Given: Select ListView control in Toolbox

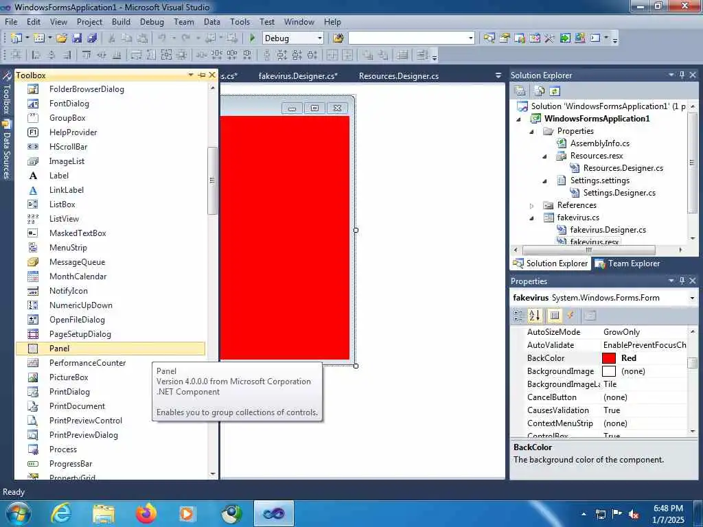Looking at the screenshot, I should [110, 219].
